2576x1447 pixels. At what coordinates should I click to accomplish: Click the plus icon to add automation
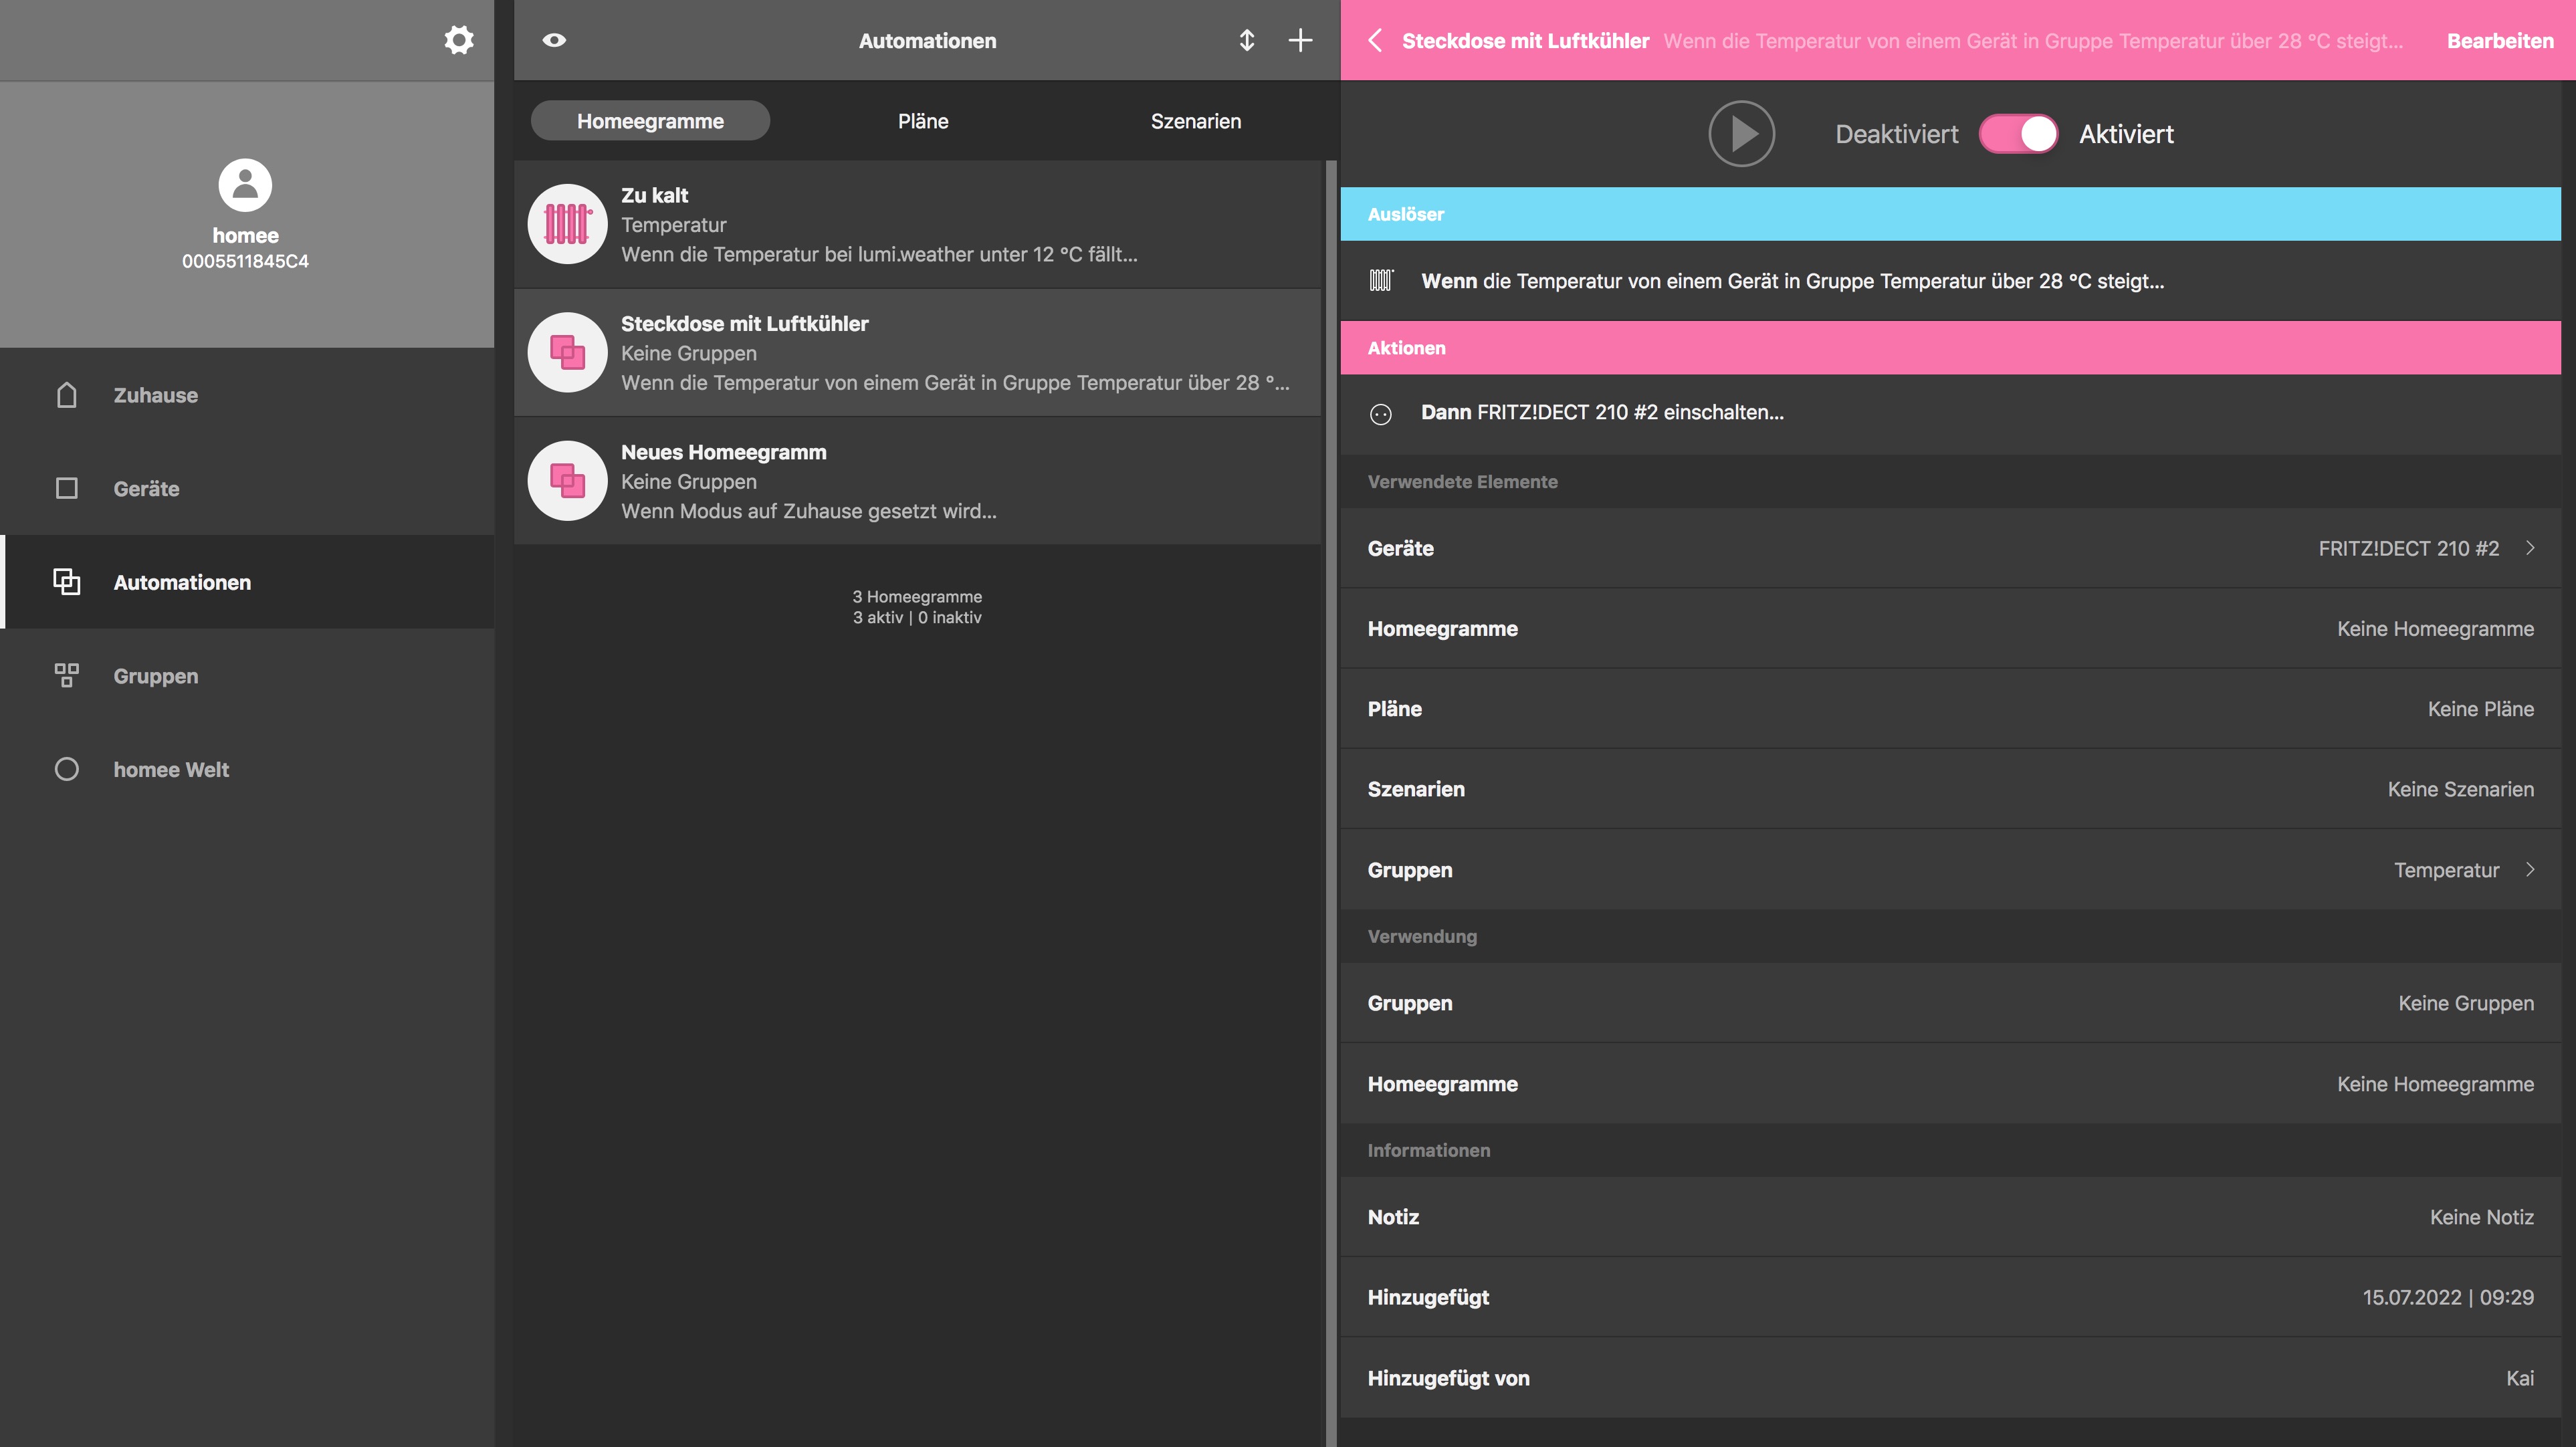[x=1299, y=40]
